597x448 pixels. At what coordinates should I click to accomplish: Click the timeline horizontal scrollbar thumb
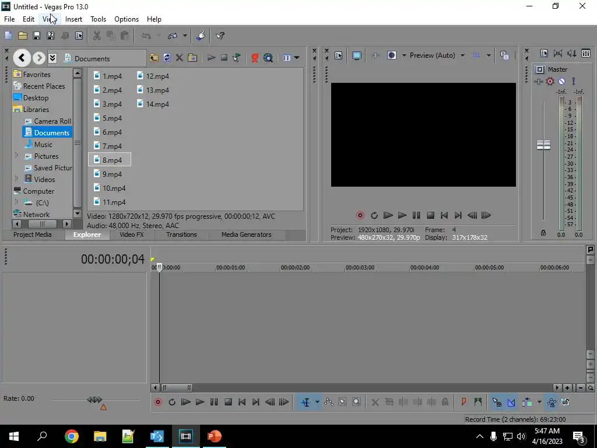point(177,388)
